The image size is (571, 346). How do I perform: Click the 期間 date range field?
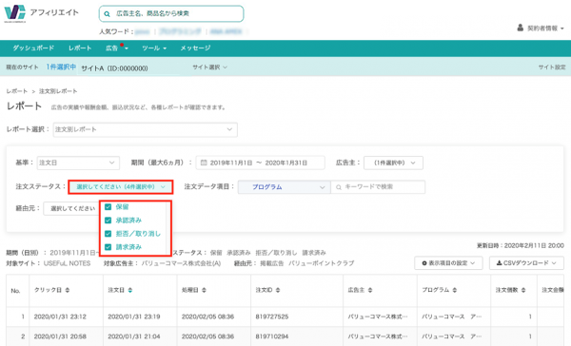(260, 163)
